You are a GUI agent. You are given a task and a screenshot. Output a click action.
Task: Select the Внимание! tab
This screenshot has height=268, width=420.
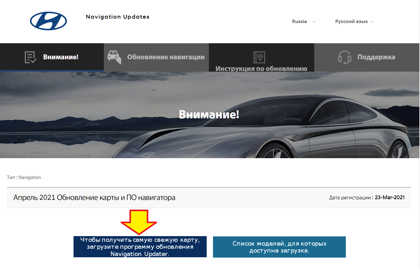coord(52,57)
